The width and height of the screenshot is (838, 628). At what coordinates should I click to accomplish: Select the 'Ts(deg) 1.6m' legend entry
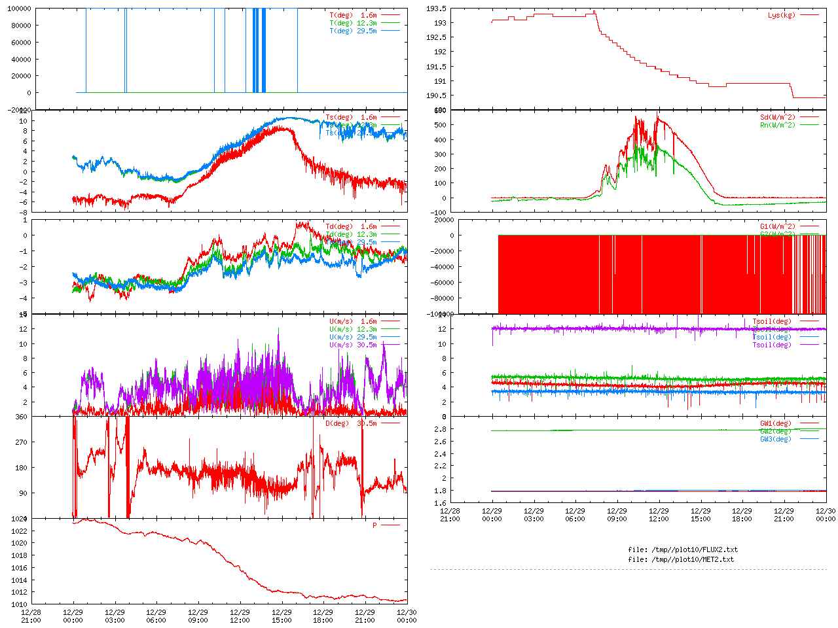pyautogui.click(x=351, y=118)
